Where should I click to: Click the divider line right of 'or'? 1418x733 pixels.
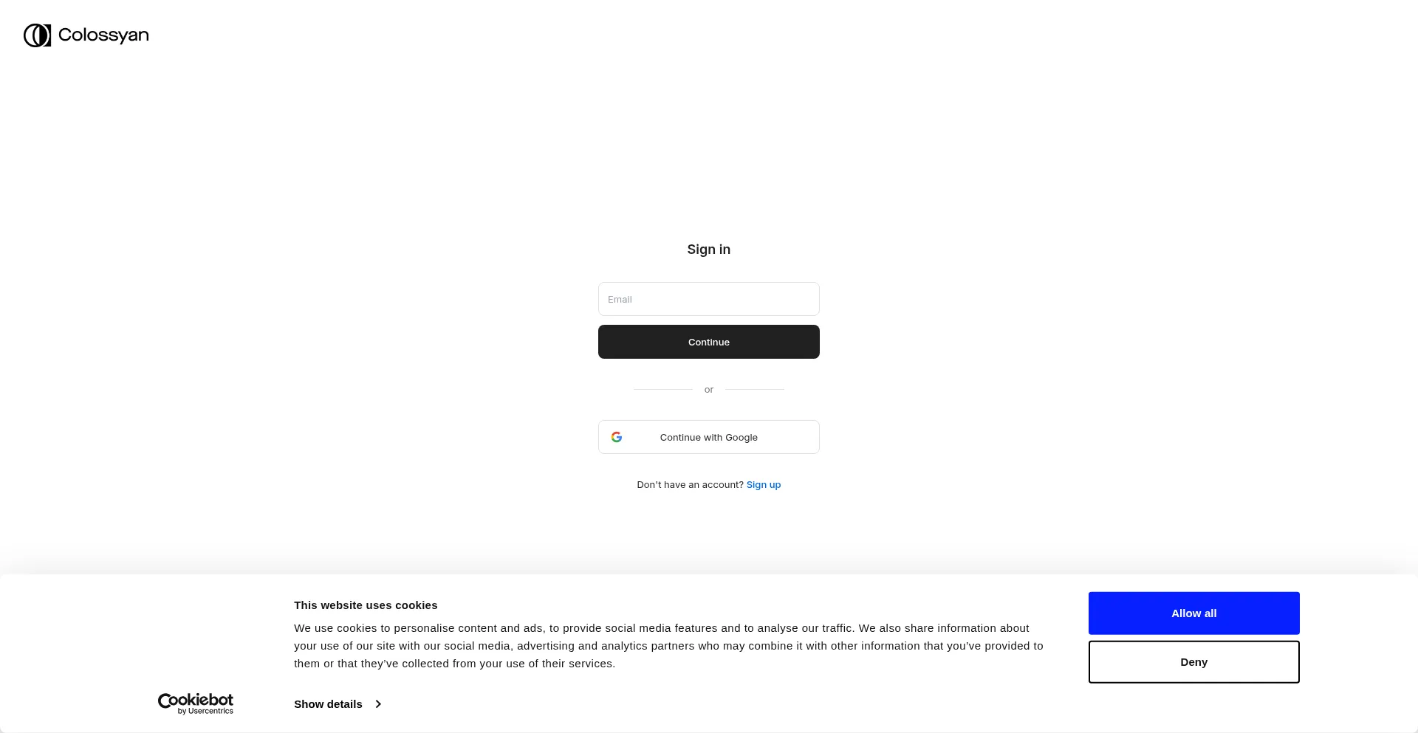755,389
